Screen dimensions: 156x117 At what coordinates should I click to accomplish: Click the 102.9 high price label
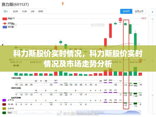144,18
